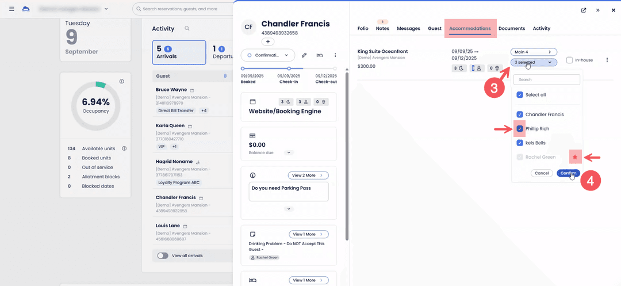Toggle View all arrivals switch
This screenshot has height=286, width=621.
tap(162, 256)
